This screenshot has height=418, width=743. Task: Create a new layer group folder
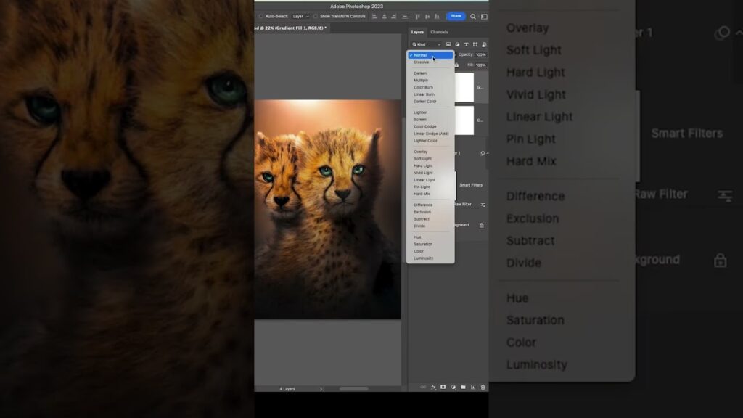(463, 388)
